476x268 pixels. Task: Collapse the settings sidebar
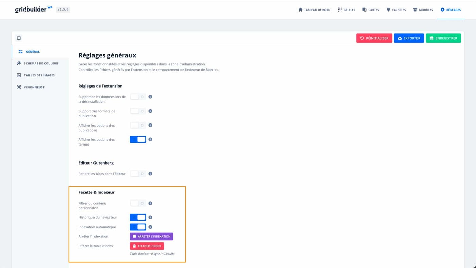[x=18, y=38]
